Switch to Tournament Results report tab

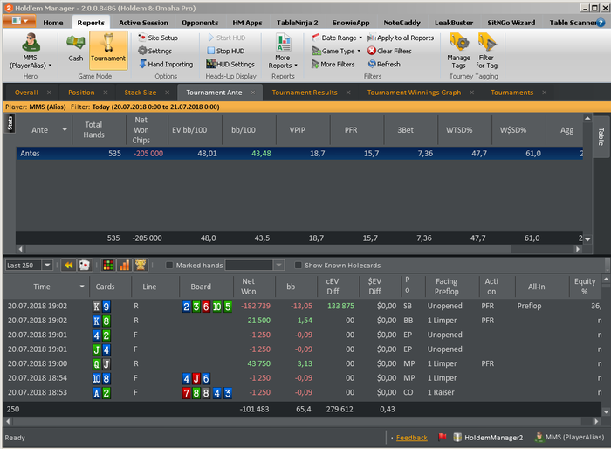click(x=305, y=93)
